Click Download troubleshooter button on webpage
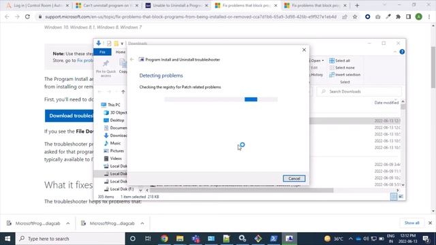 pos(69,116)
